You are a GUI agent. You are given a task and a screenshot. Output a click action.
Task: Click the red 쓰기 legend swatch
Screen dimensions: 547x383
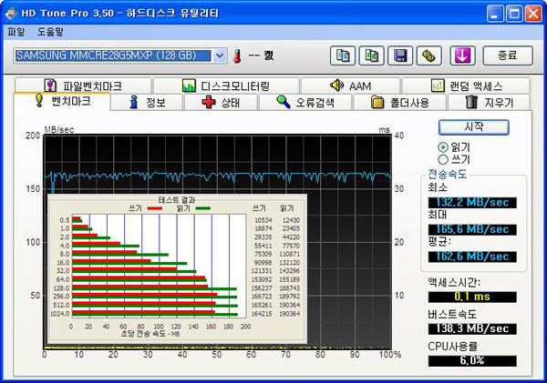[x=155, y=208]
